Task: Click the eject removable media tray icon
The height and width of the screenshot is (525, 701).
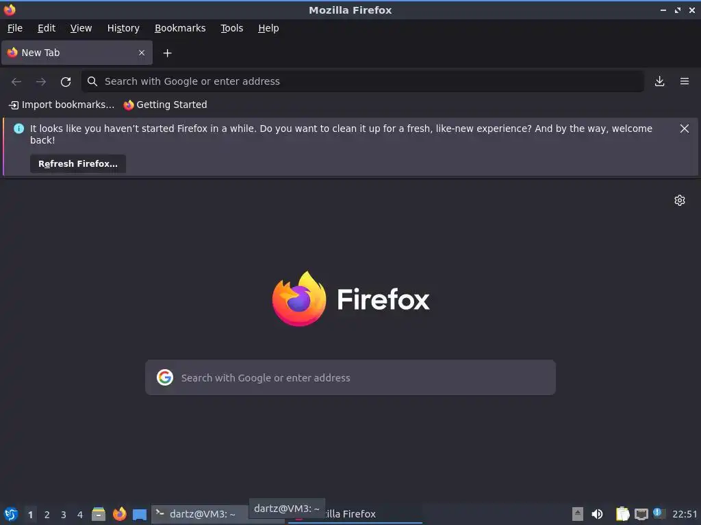Action: click(x=578, y=514)
